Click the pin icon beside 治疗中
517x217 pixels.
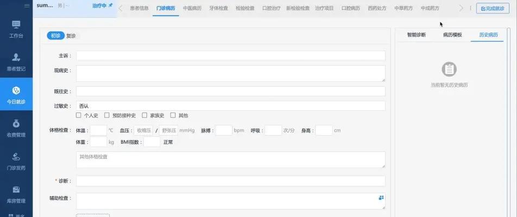click(110, 5)
